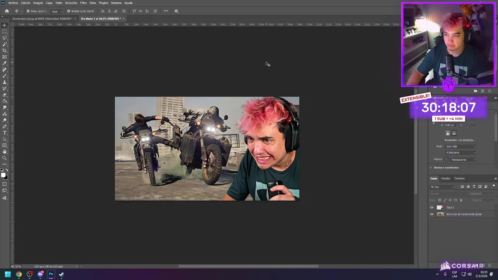This screenshot has height=280, width=498.
Task: Select the Healing Brush tool
Action: click(x=5, y=69)
